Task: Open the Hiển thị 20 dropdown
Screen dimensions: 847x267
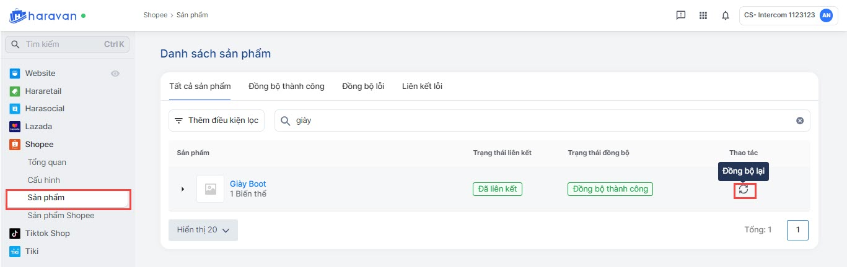Action: [203, 230]
